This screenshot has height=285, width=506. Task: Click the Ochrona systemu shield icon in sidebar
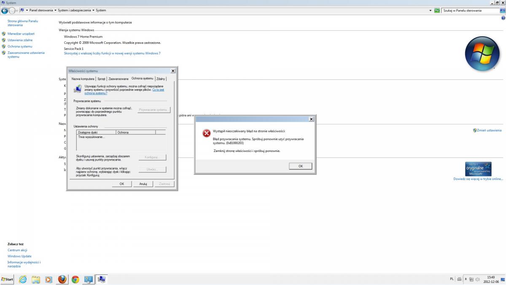click(4, 46)
